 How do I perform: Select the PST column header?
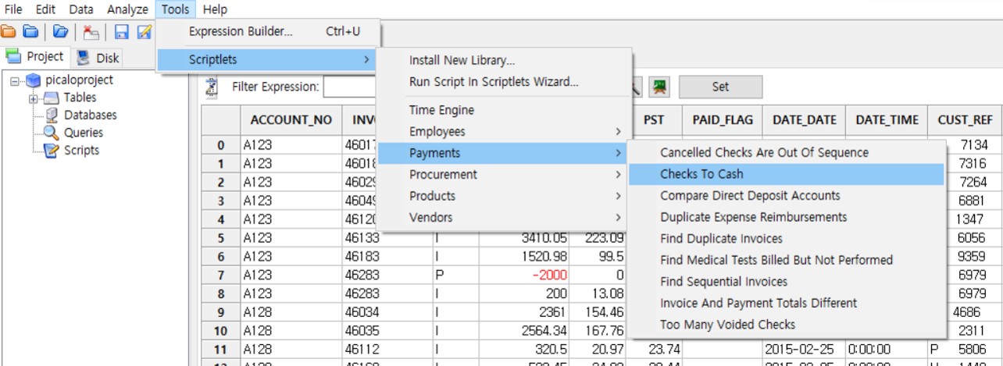pyautogui.click(x=655, y=120)
